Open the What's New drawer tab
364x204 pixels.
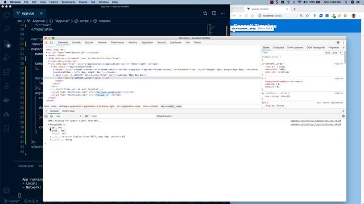coord(68,111)
